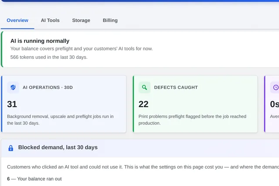Click the clock icon on purple card

tap(276, 87)
